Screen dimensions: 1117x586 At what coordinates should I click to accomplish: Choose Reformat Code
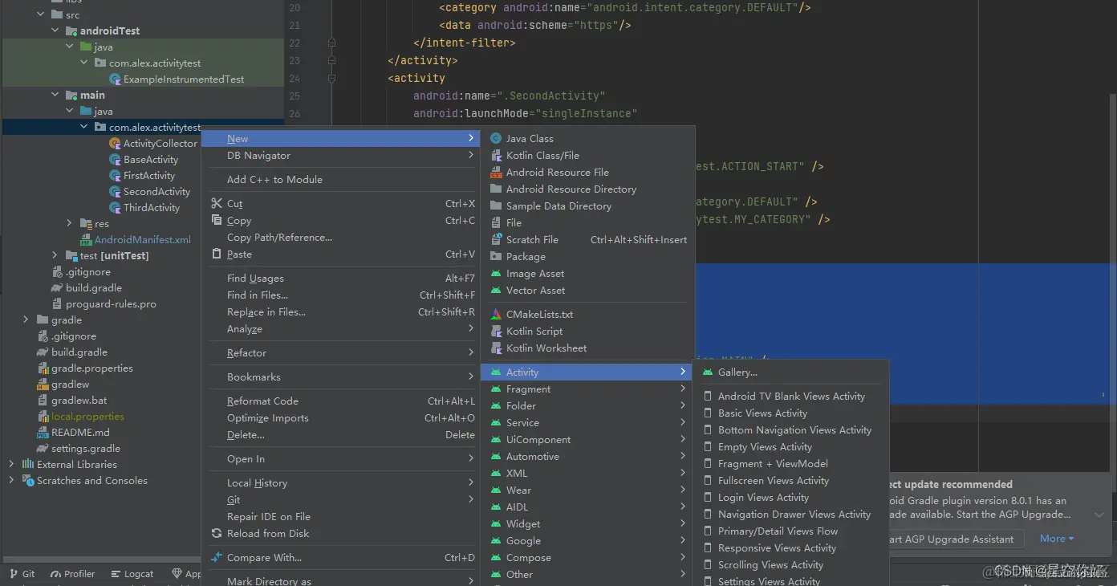[340, 401]
